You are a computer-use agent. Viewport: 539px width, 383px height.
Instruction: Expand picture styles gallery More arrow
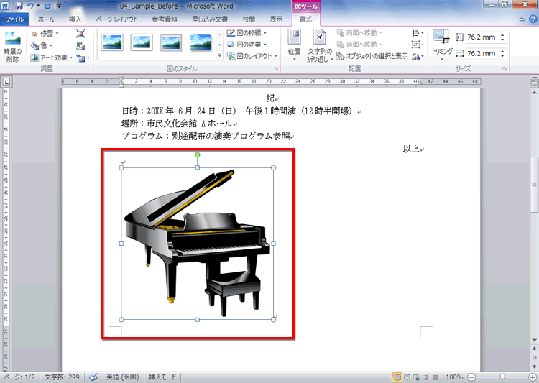click(x=220, y=56)
